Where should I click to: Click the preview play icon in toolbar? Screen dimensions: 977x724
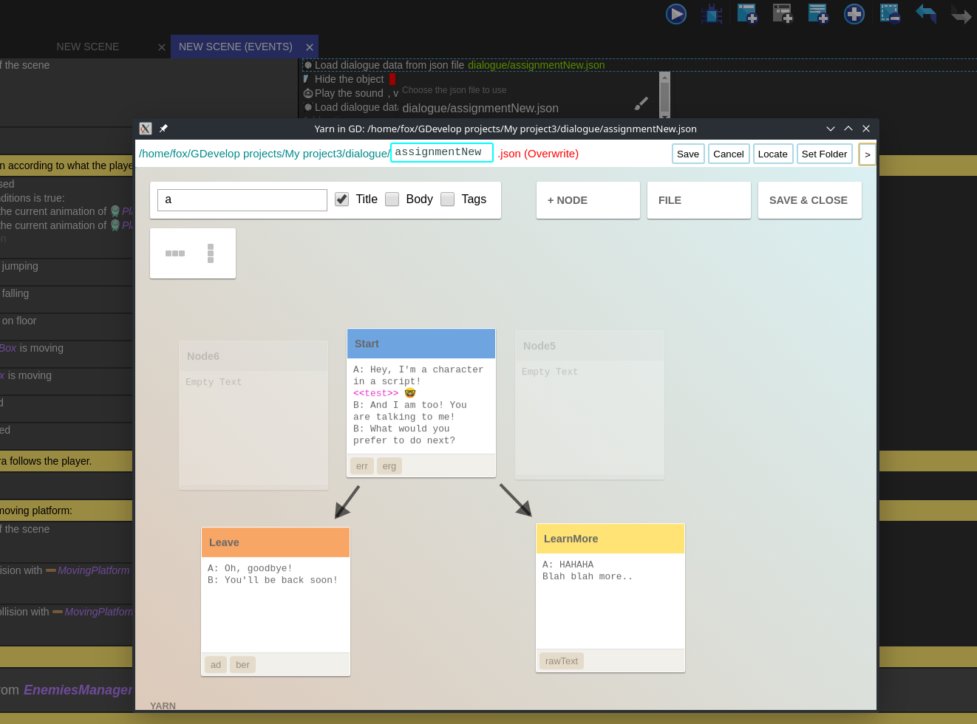coord(675,14)
